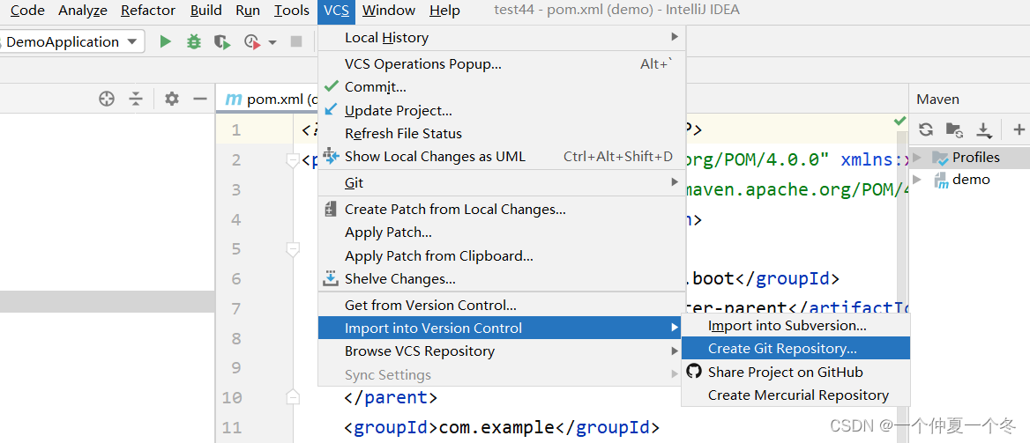Open the Help menu
This screenshot has height=443, width=1030.
point(444,11)
